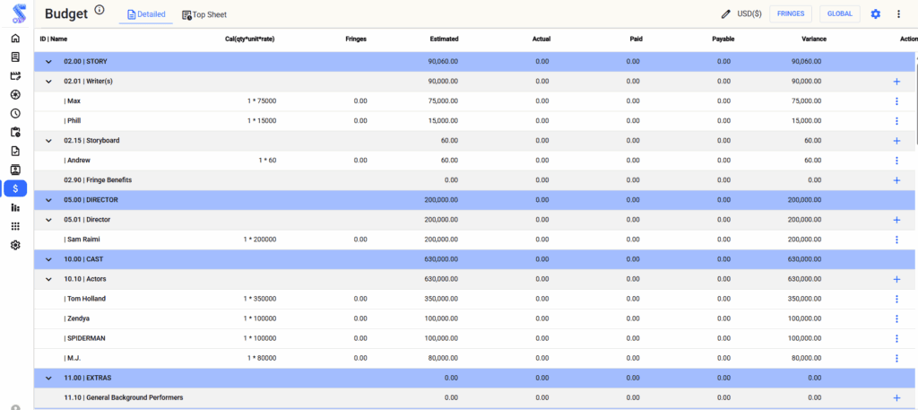Click the Payable column header
The width and height of the screenshot is (918, 410).
(723, 39)
